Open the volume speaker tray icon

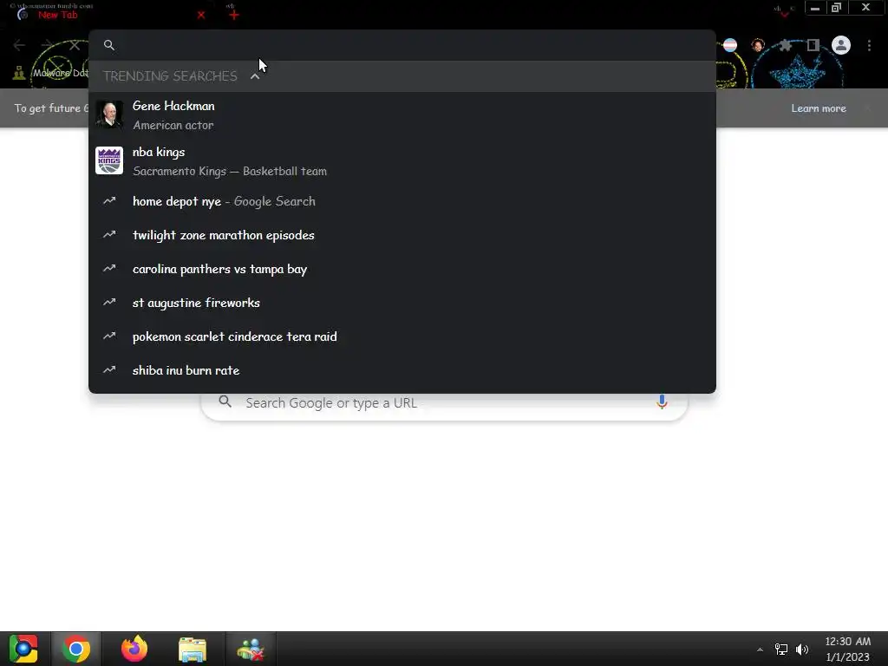tap(802, 650)
